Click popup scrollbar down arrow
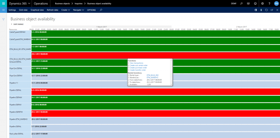The height and width of the screenshot is (138, 280). pyautogui.click(x=171, y=85)
